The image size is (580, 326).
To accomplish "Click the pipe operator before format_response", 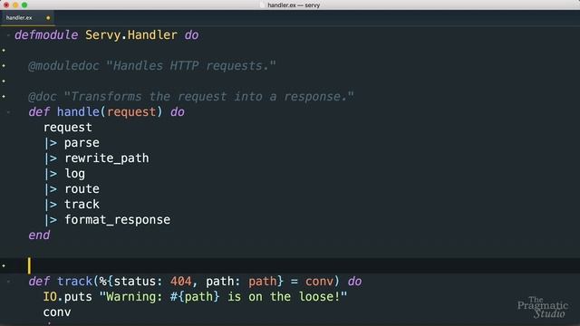I will [x=51, y=220].
